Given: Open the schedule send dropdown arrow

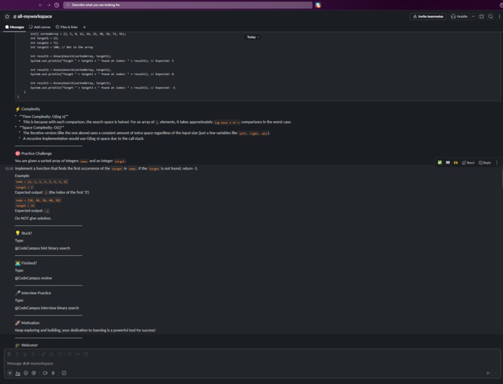Looking at the screenshot, I should coord(496,373).
